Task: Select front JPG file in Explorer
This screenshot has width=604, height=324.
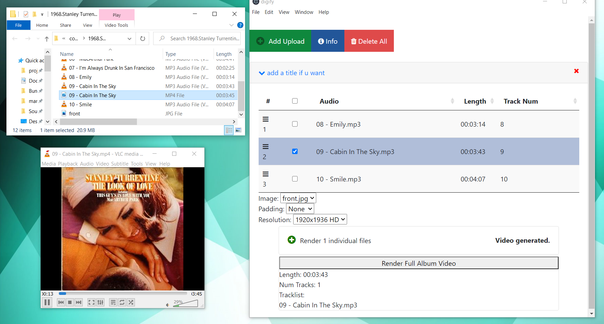Action: [148, 113]
